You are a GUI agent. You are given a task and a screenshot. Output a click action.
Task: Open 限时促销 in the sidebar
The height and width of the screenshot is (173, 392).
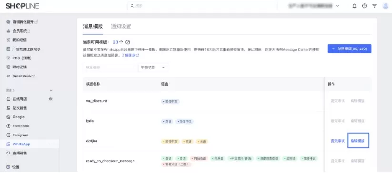(x=17, y=67)
